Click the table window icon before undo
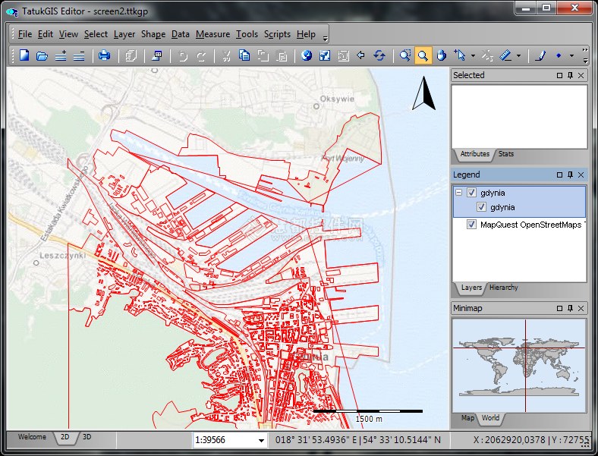This screenshot has width=598, height=456. (157, 55)
